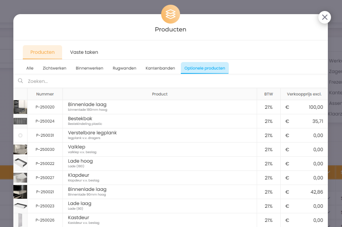Sort by the Verkoopprijs excl. column header
342x227 pixels.
click(304, 94)
